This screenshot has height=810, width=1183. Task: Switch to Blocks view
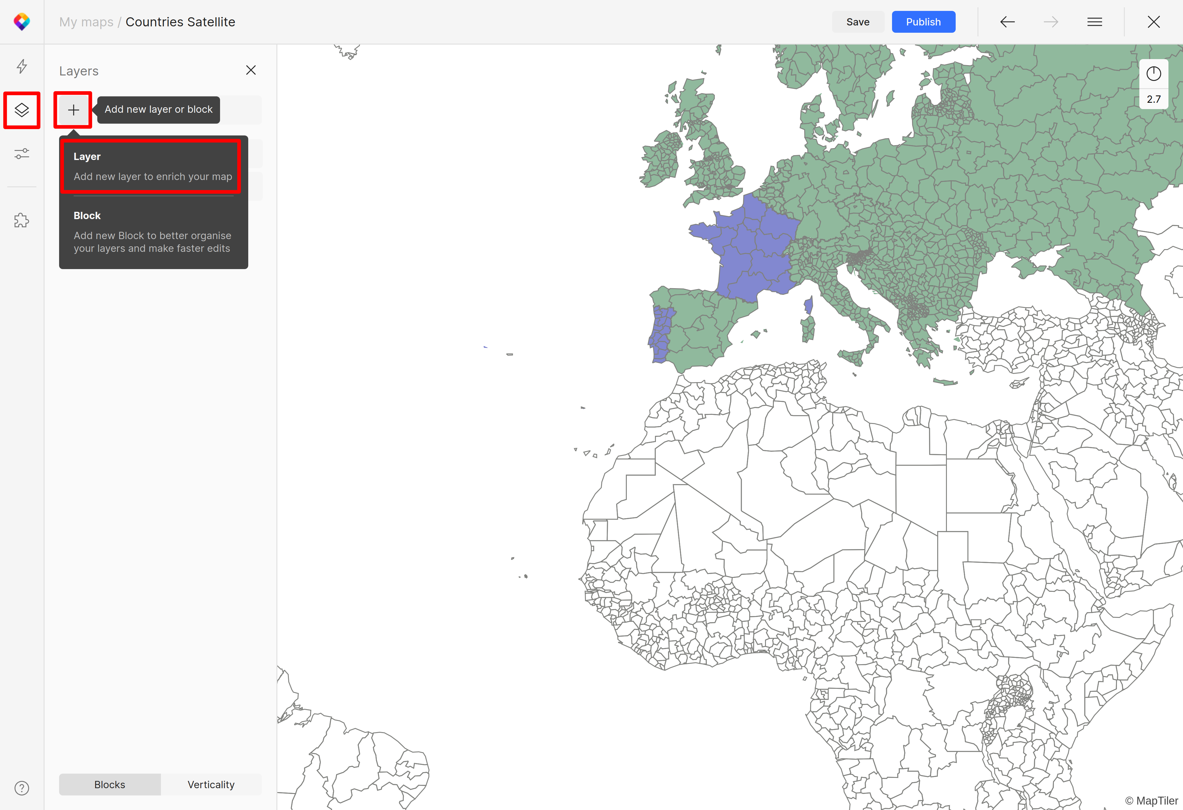109,785
